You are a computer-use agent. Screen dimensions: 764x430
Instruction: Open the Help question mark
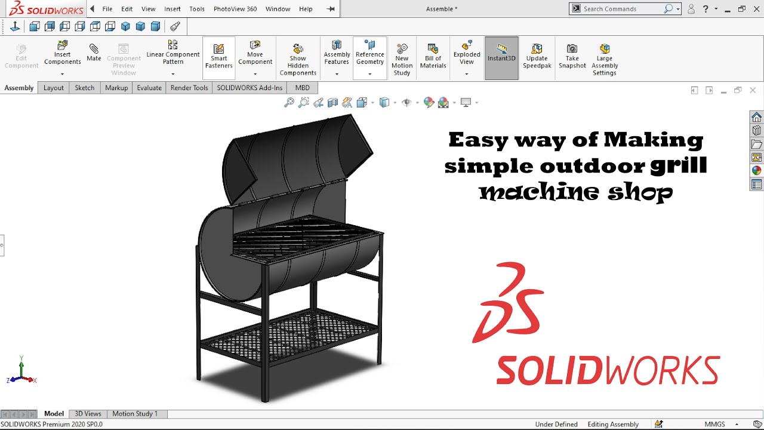click(x=706, y=9)
